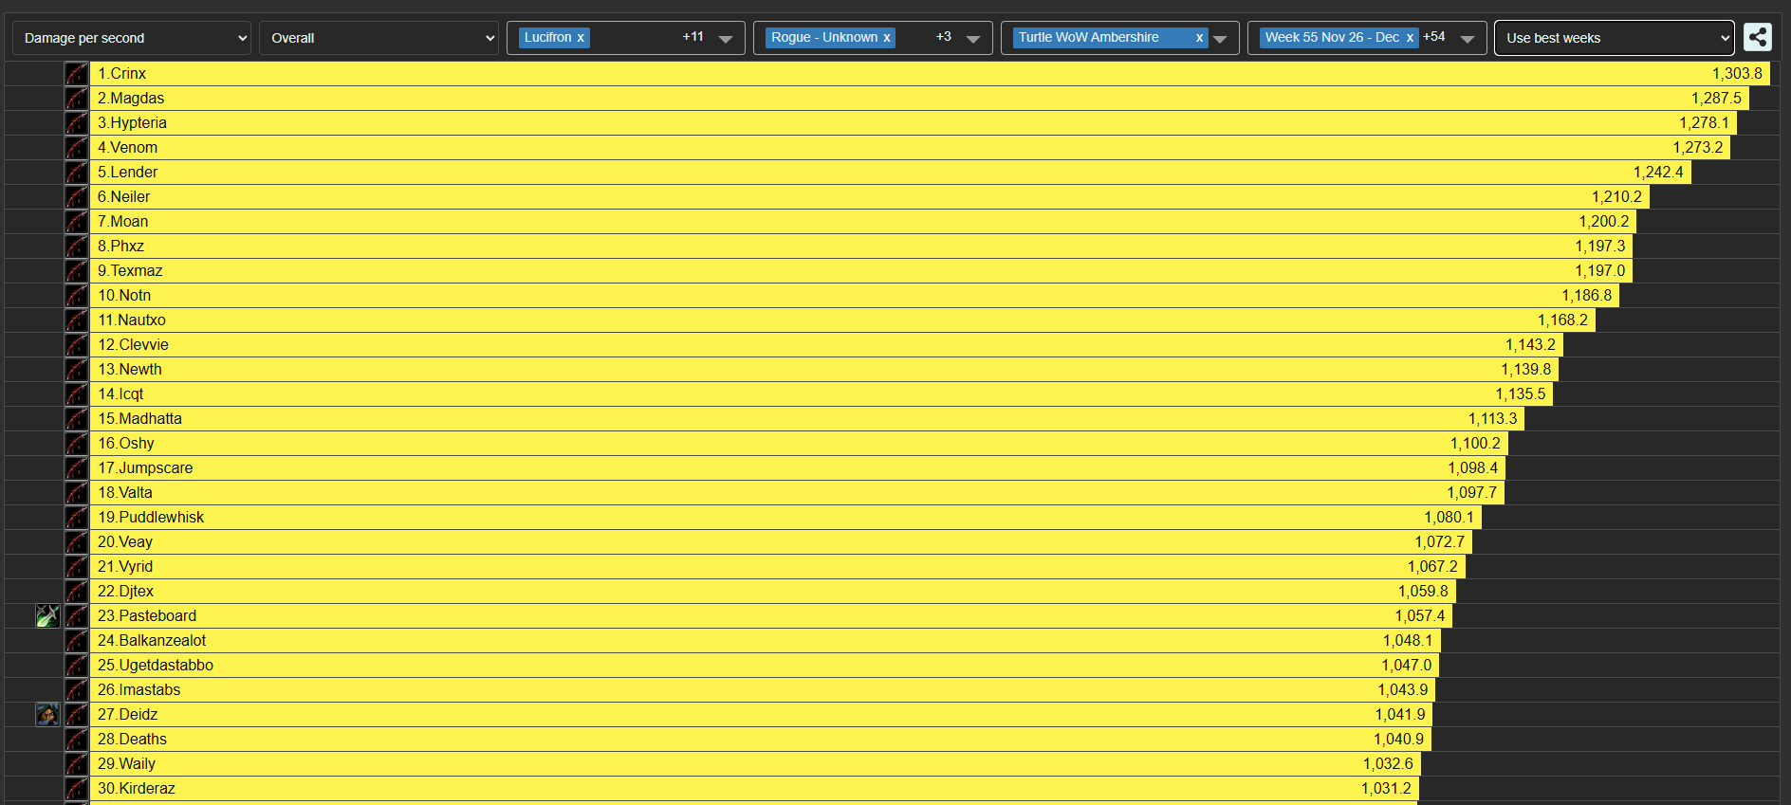This screenshot has height=805, width=1791.
Task: Click the rogue class icon beside Imastabs
Action: [76, 689]
